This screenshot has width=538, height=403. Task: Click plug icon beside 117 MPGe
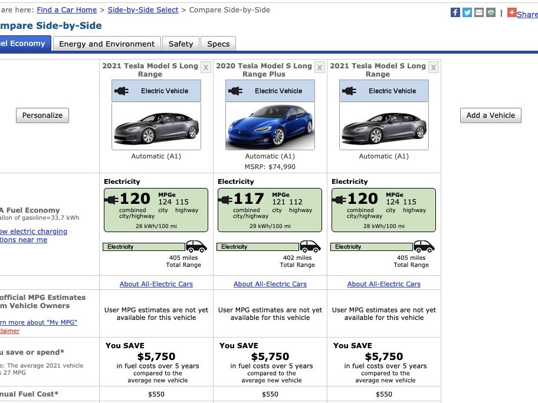pos(225,200)
